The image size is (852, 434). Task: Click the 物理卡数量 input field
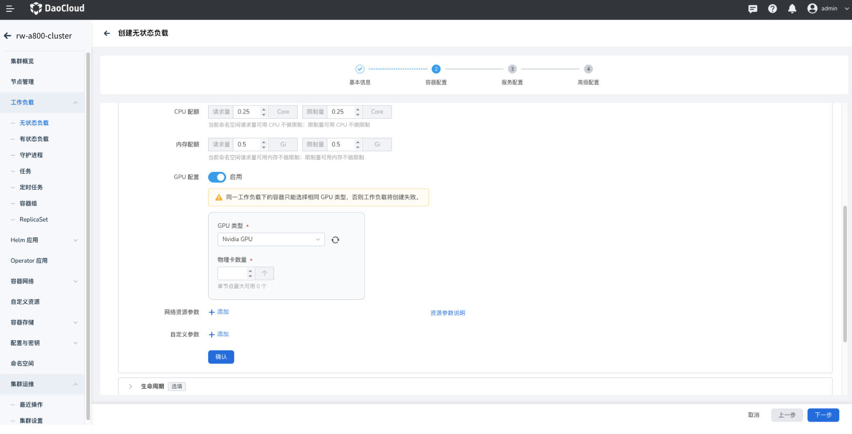click(232, 274)
